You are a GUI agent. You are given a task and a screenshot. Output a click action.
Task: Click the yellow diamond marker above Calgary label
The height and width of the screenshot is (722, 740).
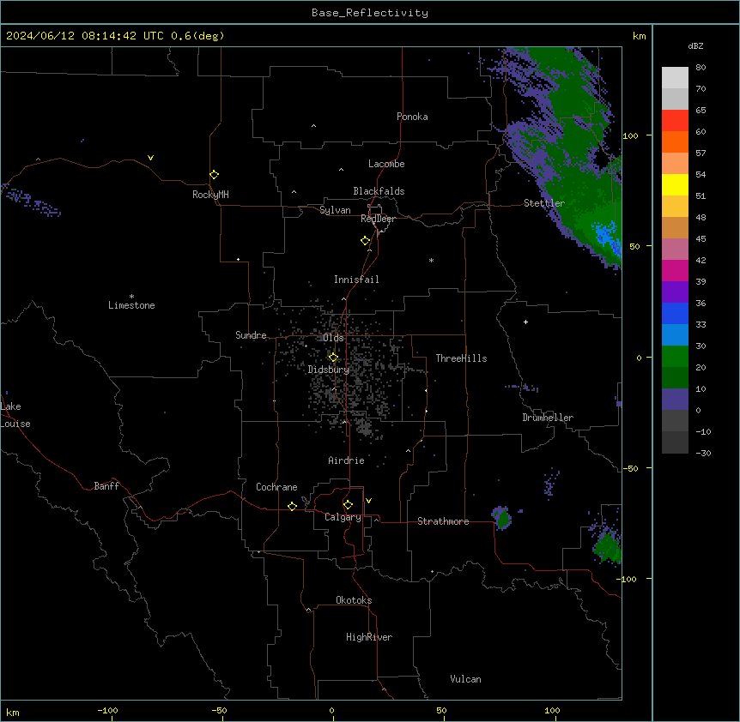pyautogui.click(x=348, y=505)
